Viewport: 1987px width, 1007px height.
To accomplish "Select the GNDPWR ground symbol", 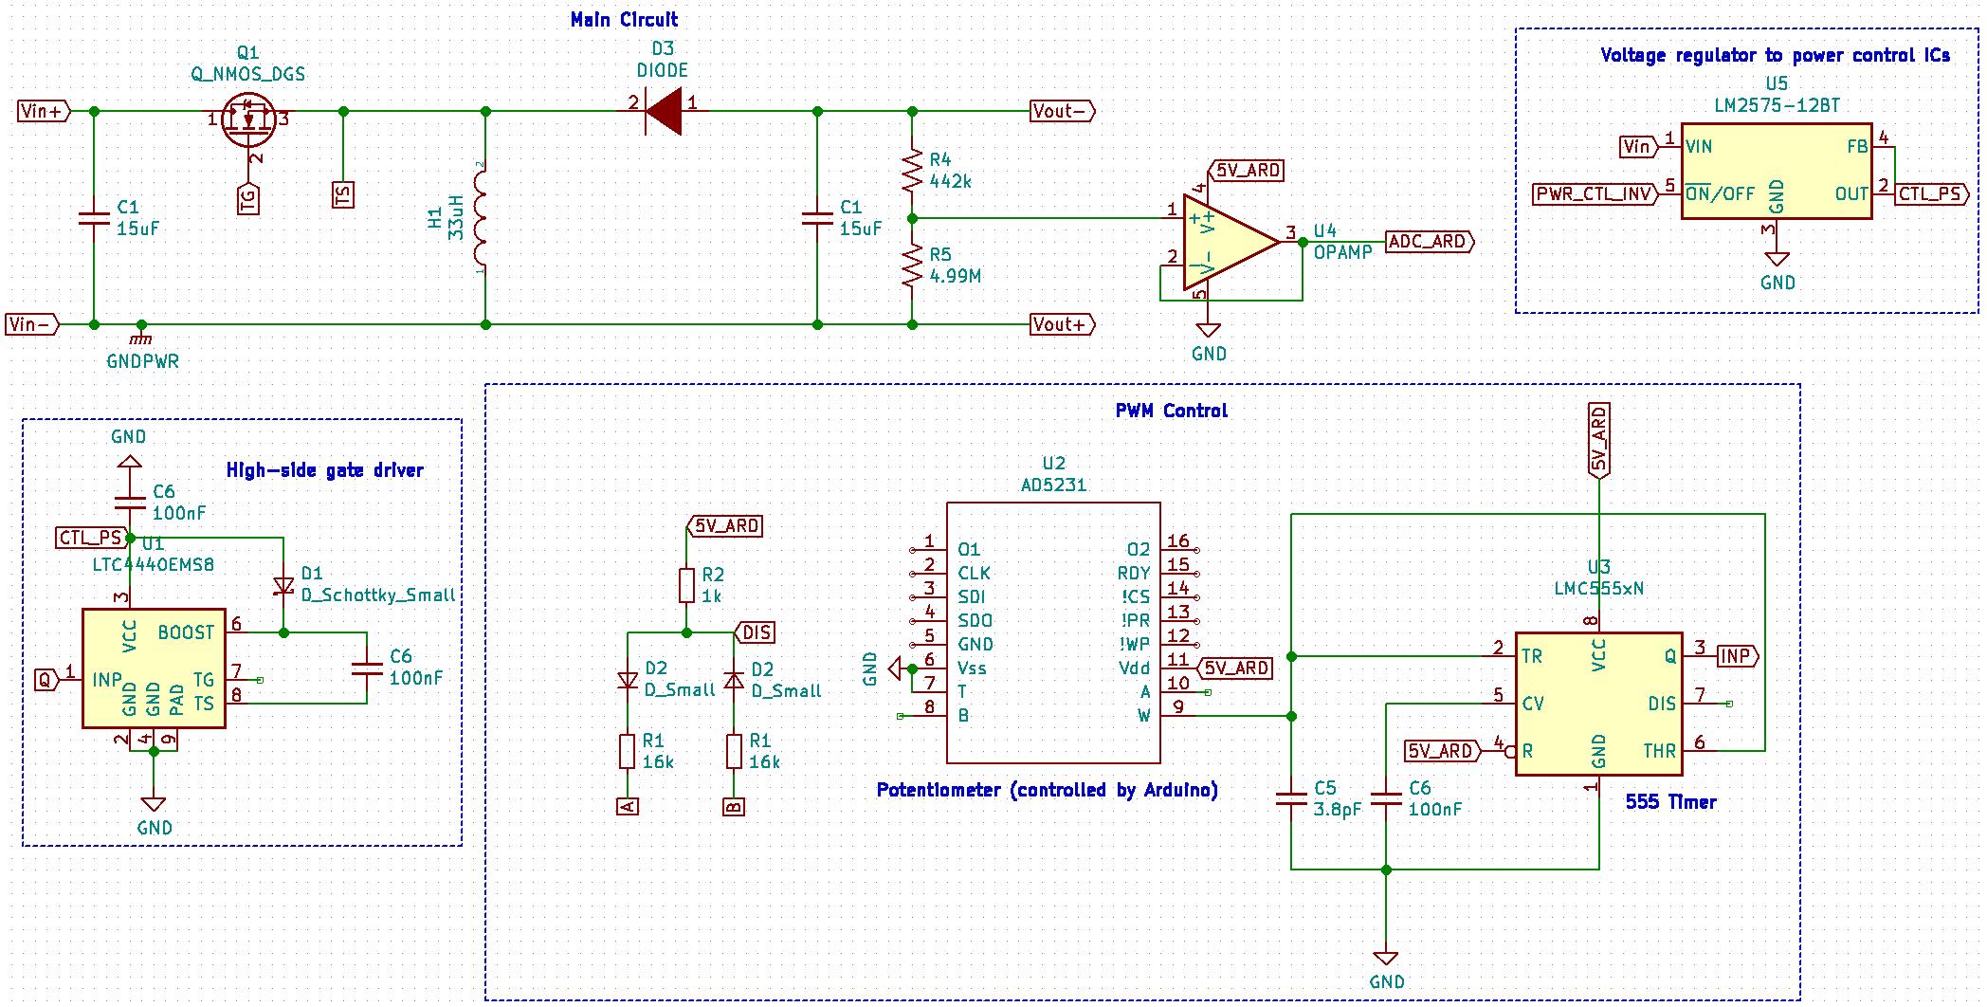I will 141,334.
